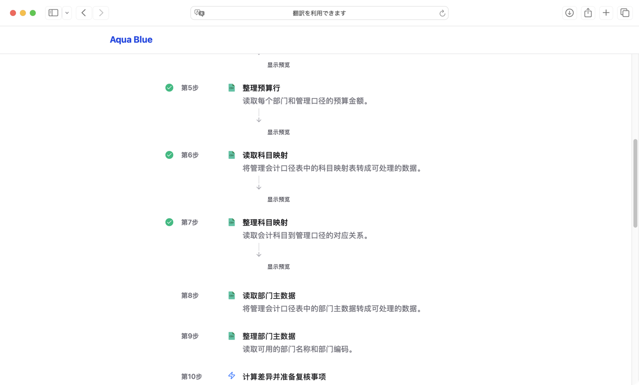
Task: Click the 第9步 step label
Action: coord(190,336)
